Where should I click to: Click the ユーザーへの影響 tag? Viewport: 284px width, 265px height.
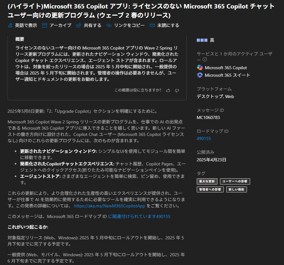(x=235, y=181)
